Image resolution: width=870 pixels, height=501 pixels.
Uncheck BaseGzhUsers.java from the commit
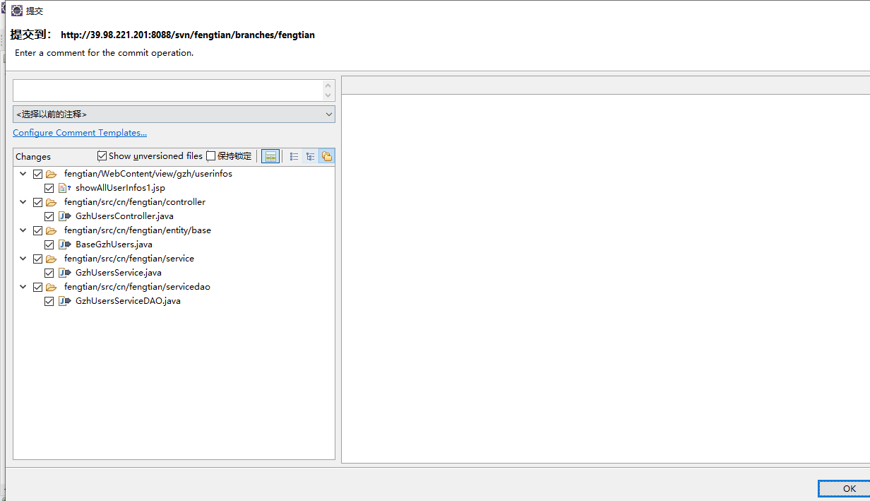(49, 244)
